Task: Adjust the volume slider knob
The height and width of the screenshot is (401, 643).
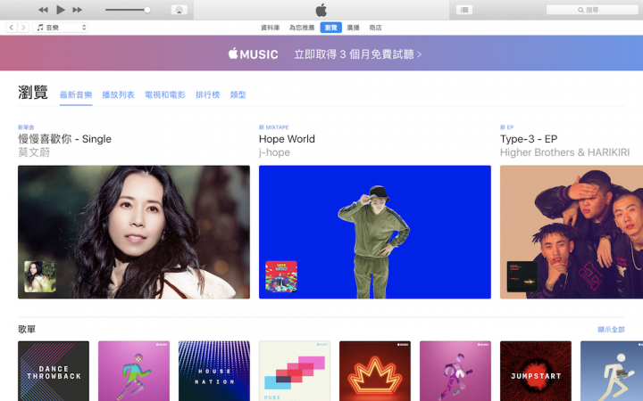Action: pyautogui.click(x=146, y=10)
